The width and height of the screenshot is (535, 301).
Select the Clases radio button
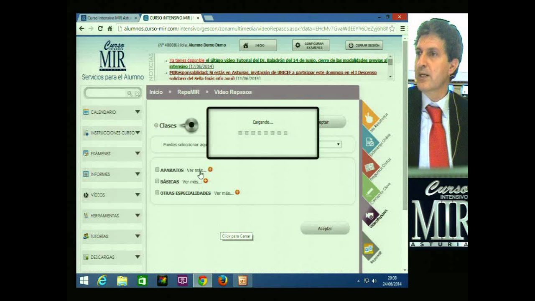156,125
